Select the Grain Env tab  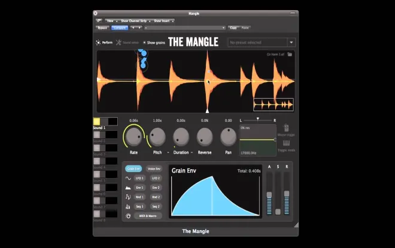(133, 169)
